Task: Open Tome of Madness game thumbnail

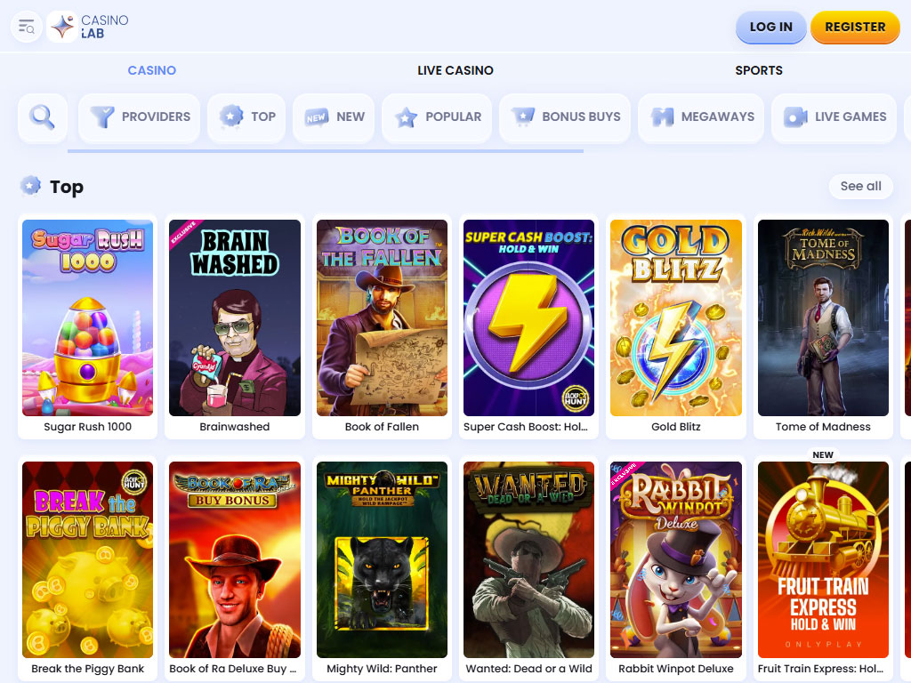Action: pos(823,317)
